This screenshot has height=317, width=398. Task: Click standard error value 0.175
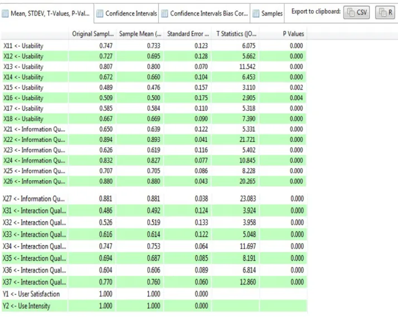[201, 98]
